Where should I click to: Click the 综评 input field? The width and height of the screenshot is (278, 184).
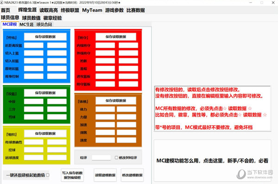[101, 158]
